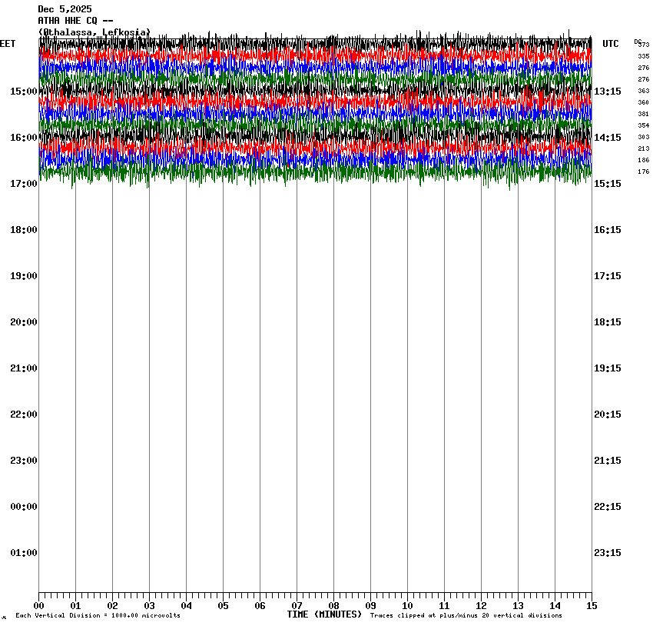Click the Dec 5,2025 date header
The image size is (653, 626).
65,9
